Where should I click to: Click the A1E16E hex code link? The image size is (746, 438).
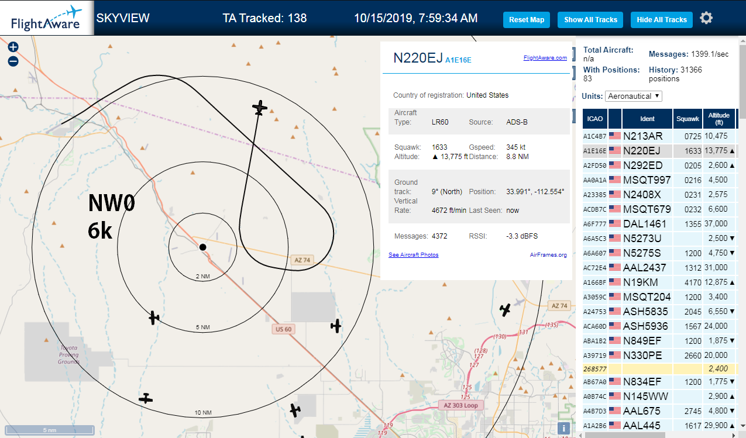(458, 60)
